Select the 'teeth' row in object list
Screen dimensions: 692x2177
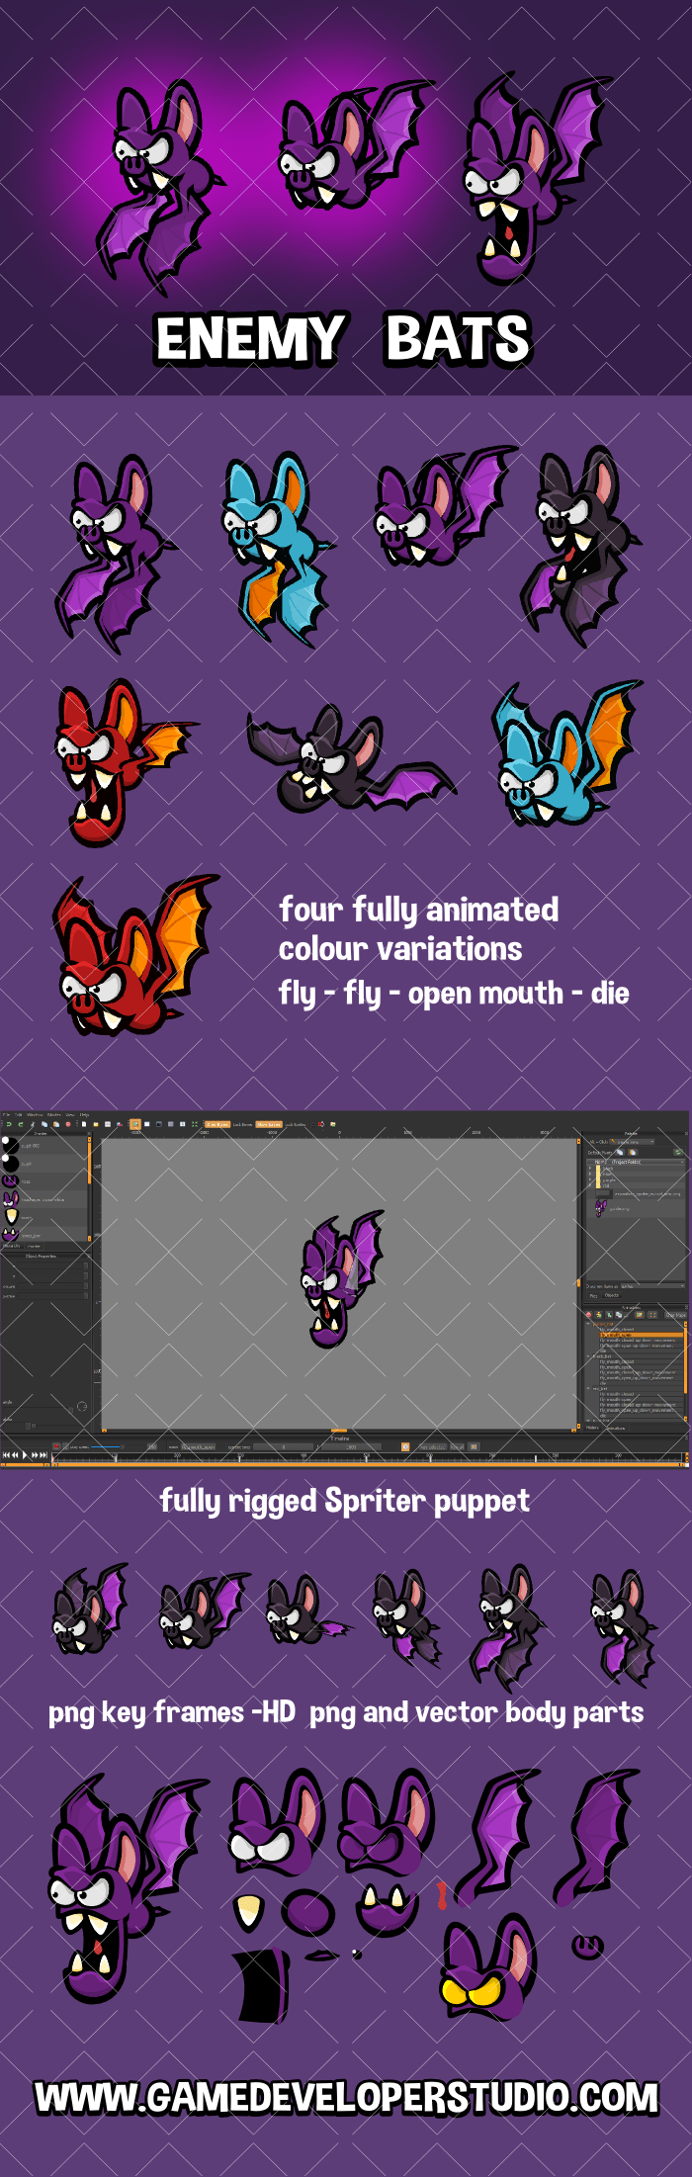pos(44,1217)
